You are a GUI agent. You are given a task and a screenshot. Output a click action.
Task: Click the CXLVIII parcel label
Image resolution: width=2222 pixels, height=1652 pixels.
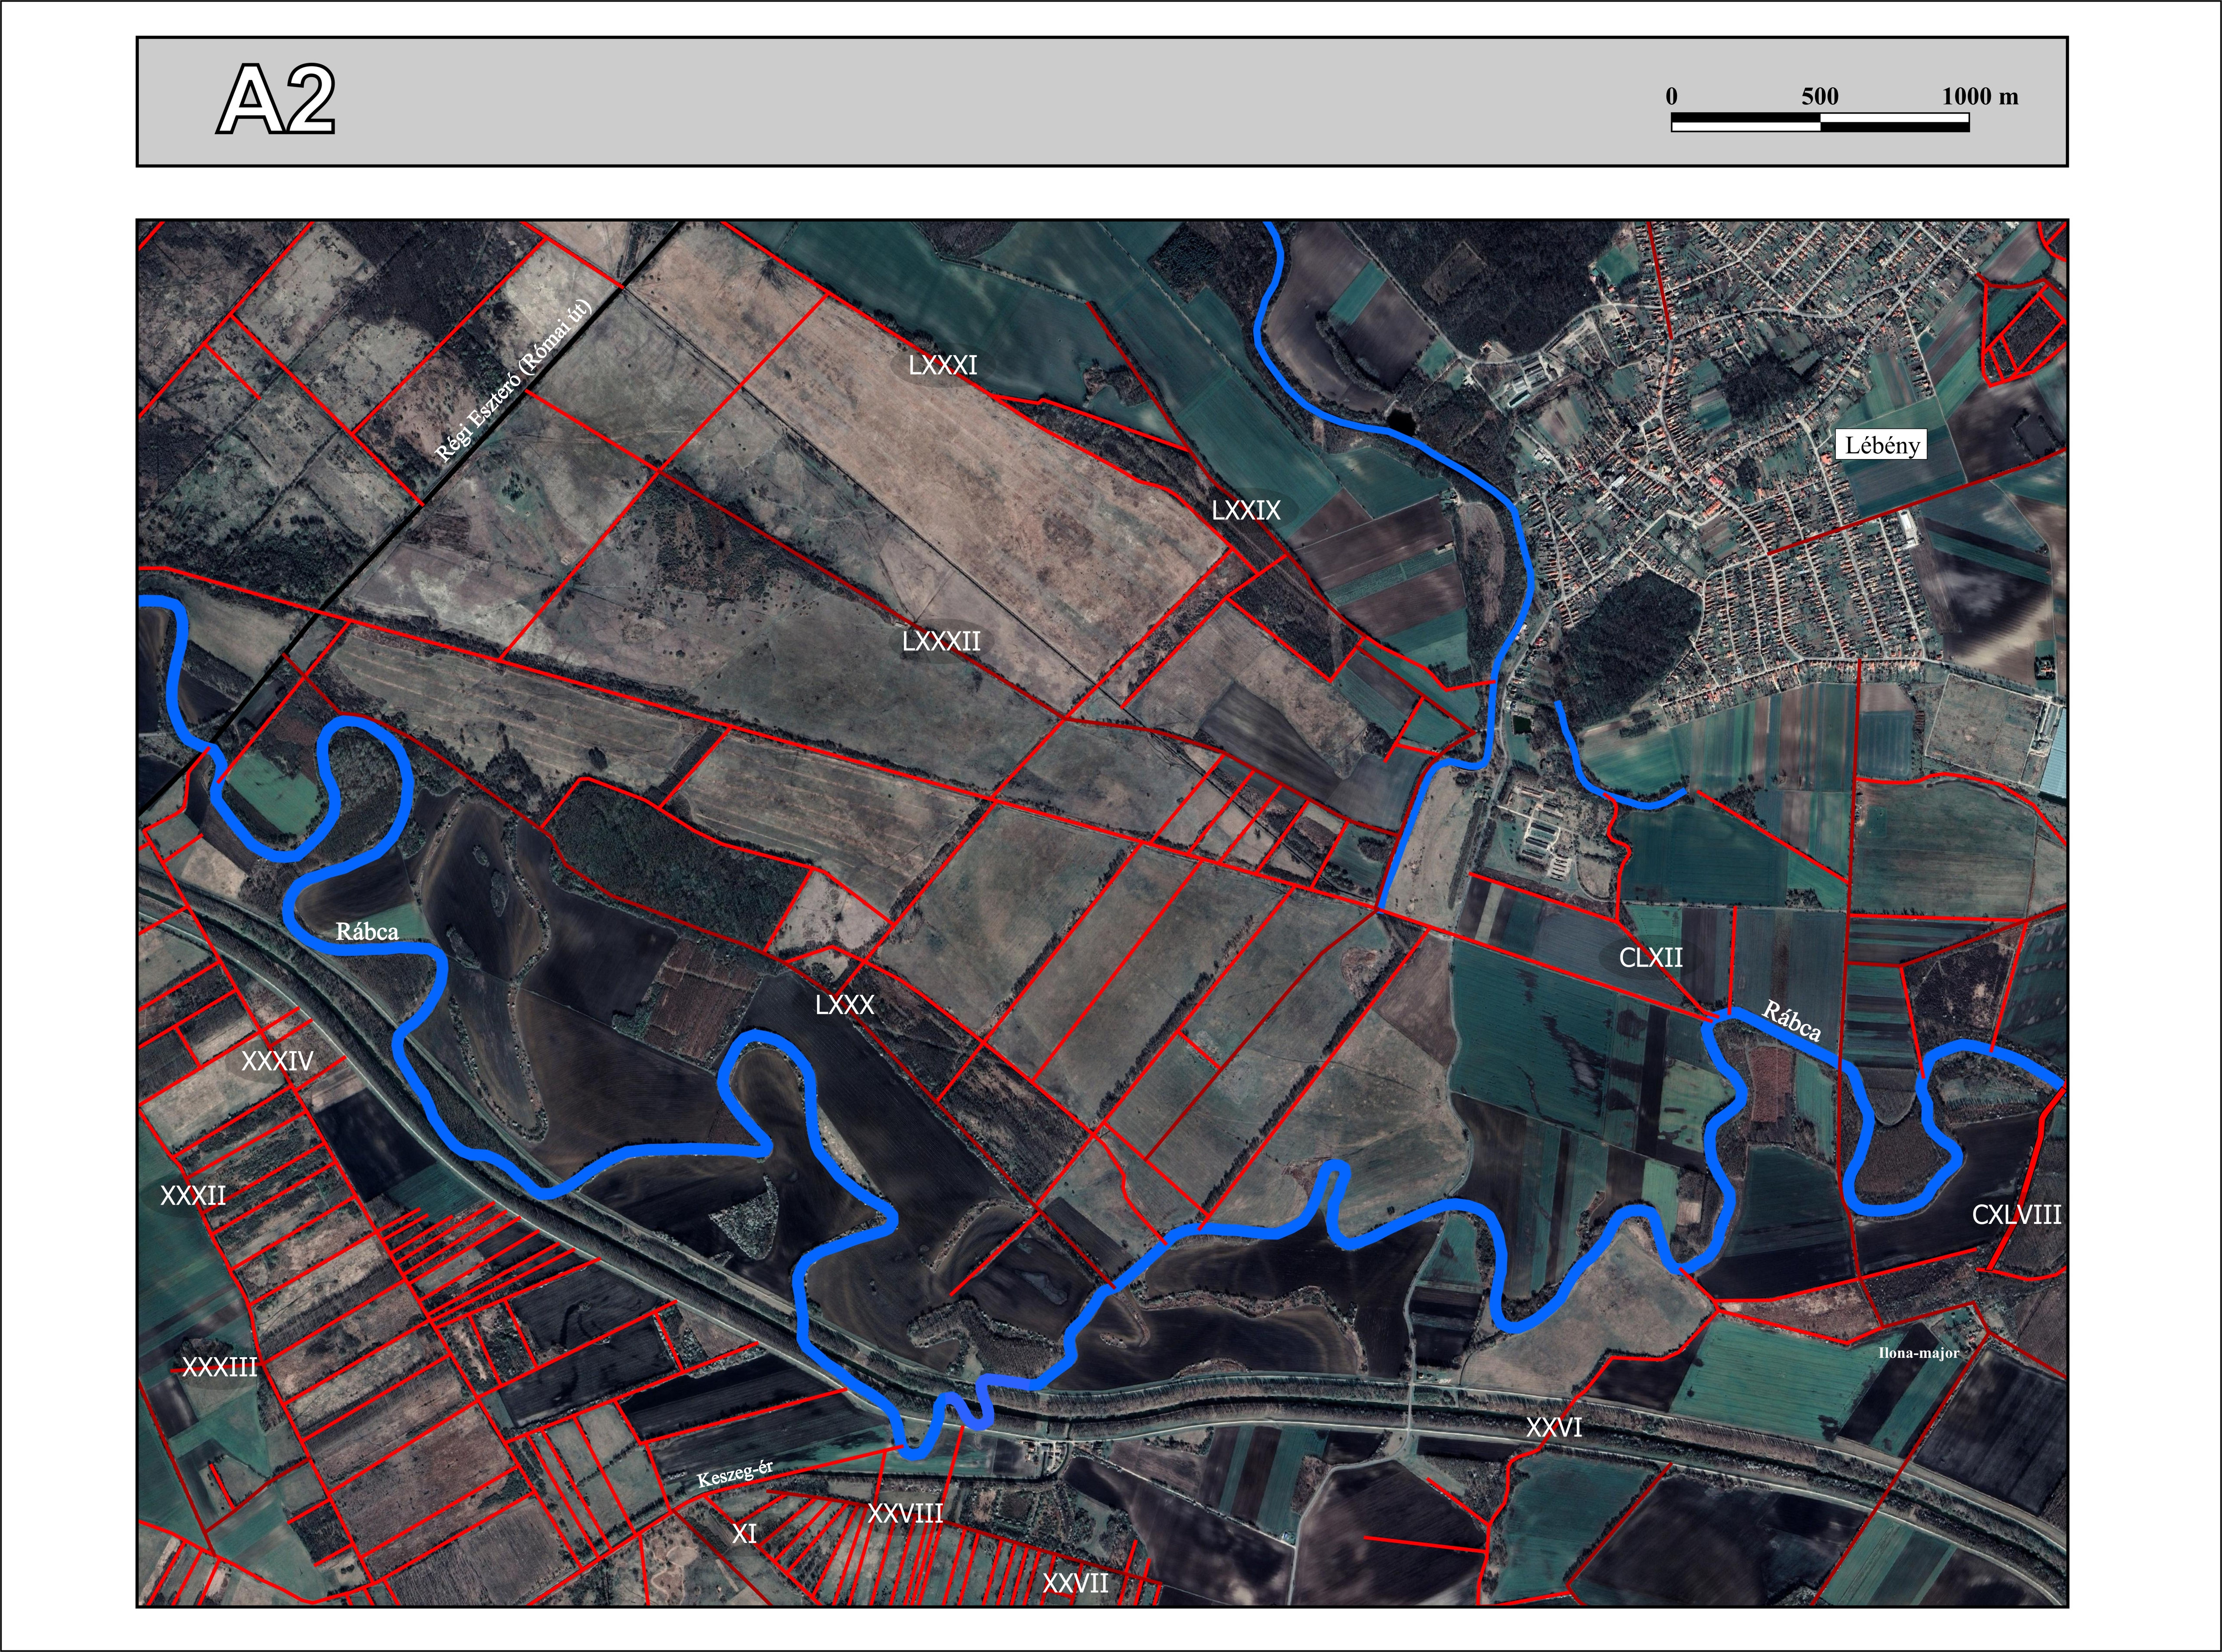click(x=2016, y=1215)
